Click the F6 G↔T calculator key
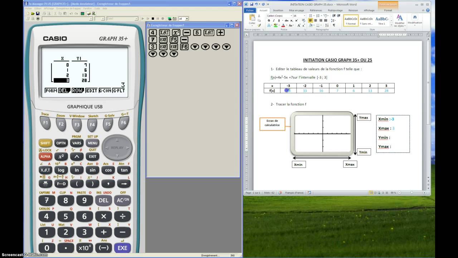 (124, 123)
